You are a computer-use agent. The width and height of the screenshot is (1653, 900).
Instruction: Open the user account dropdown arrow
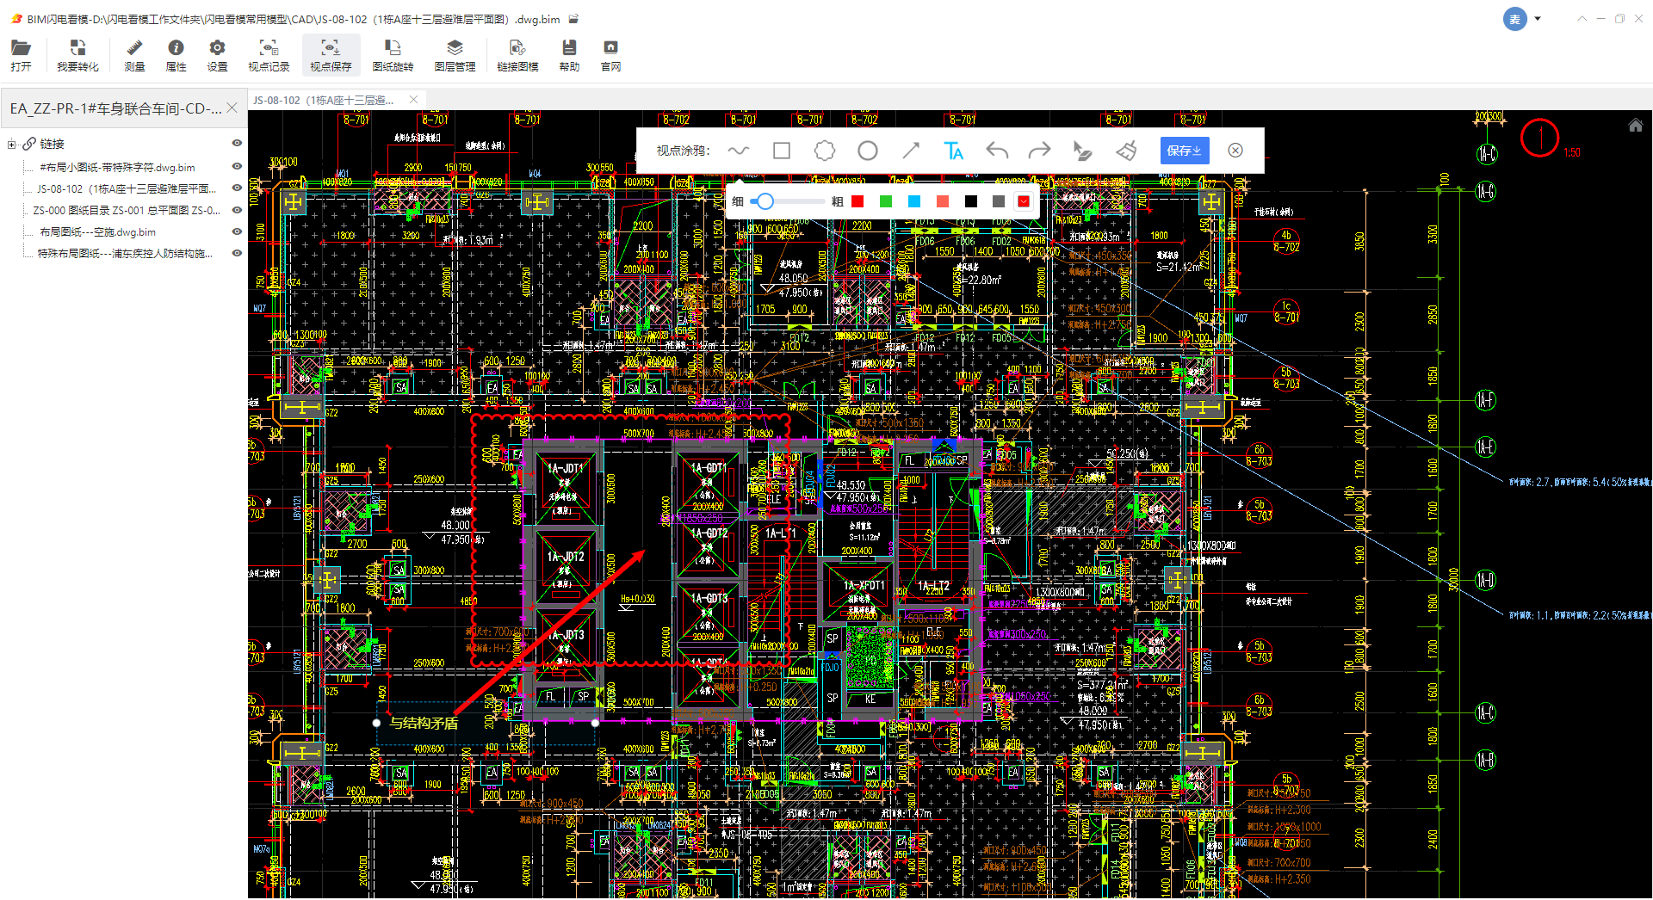tap(1538, 18)
